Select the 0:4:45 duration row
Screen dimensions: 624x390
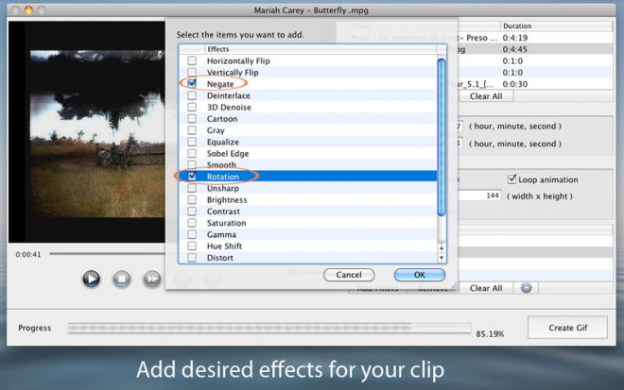tap(535, 49)
